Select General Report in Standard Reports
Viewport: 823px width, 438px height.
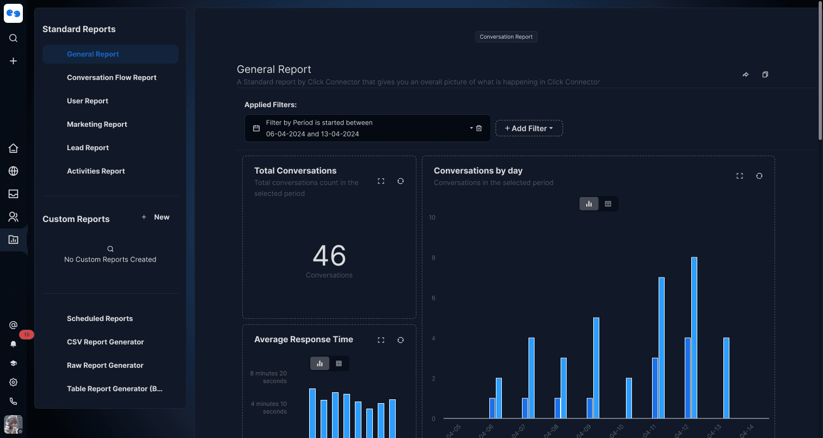(x=110, y=54)
